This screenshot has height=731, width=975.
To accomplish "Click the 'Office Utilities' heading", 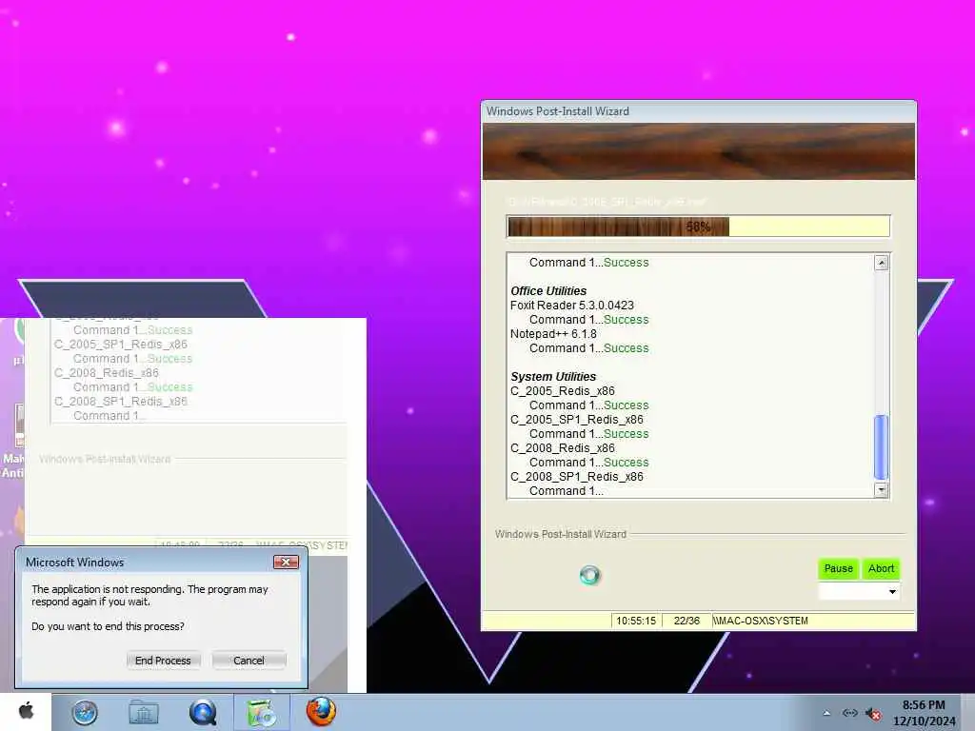I will 547,291.
